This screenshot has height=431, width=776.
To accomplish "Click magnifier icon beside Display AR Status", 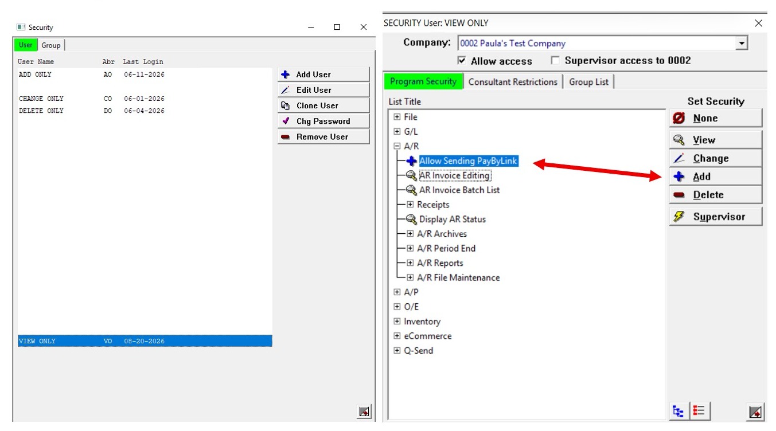I will pos(411,220).
